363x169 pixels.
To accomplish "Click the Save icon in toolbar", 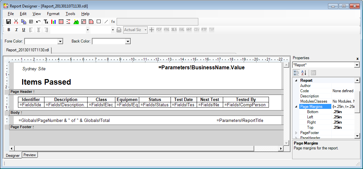I will pos(8,22).
